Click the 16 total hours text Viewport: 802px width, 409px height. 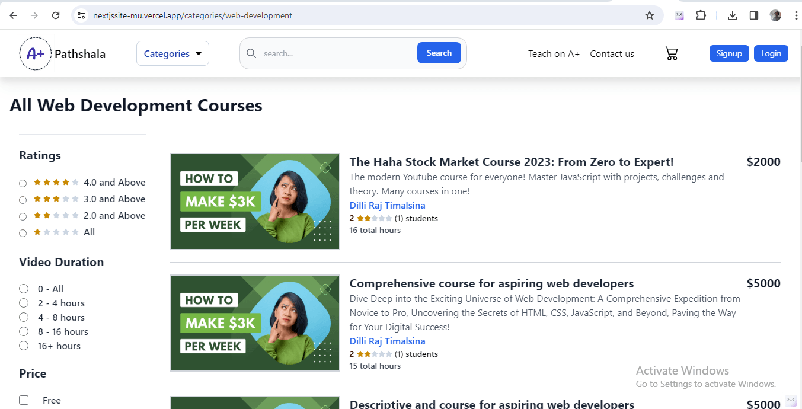[x=375, y=230]
